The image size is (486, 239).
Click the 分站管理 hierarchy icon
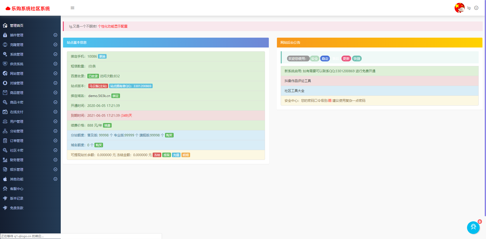(5, 131)
